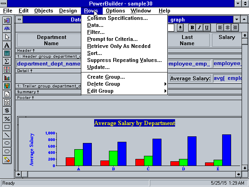Set left text alignment
The width and height of the screenshot is (249, 187).
220,28
